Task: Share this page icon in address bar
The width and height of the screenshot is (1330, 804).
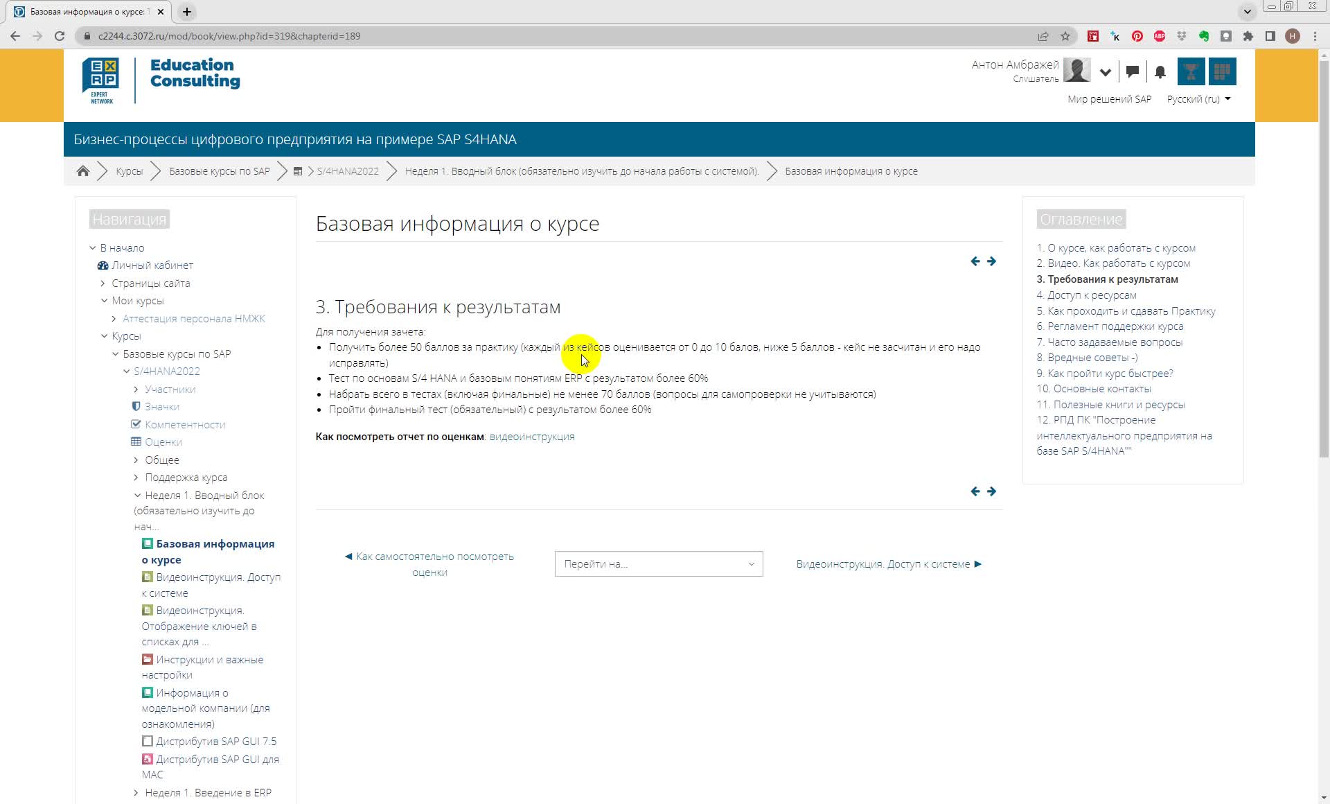Action: pos(1043,36)
